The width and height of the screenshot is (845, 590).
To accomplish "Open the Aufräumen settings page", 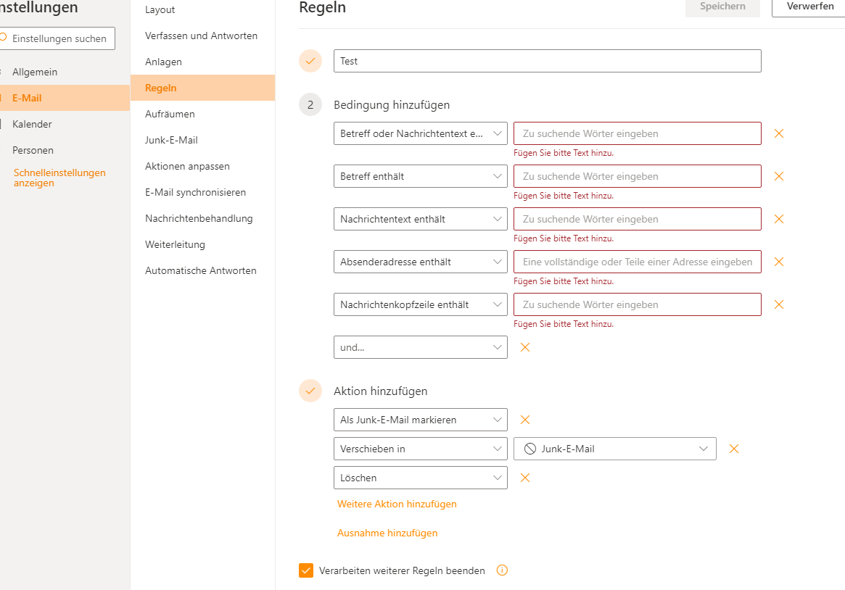I will pos(202,114).
